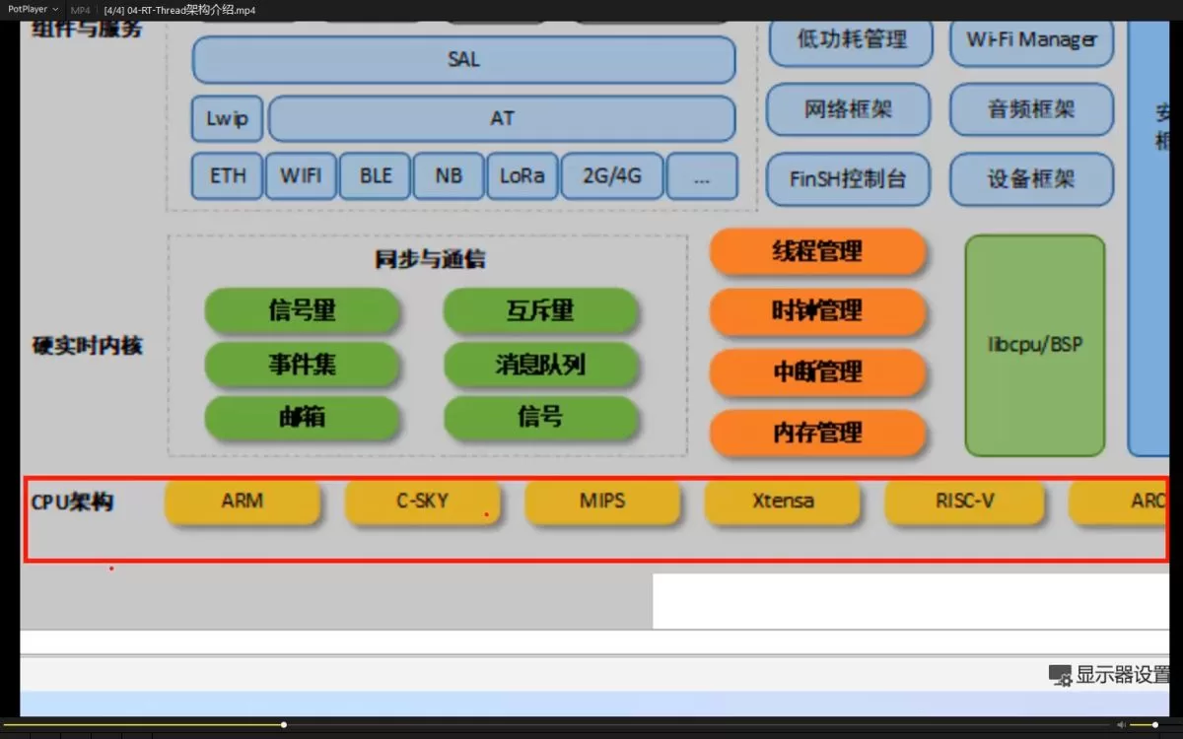Select the C-SKY block in CPU row
The height and width of the screenshot is (739, 1183).
(x=422, y=502)
